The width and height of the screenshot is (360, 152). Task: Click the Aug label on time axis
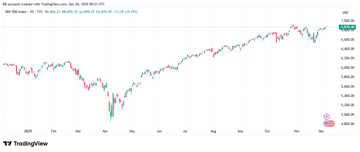pyautogui.click(x=213, y=131)
